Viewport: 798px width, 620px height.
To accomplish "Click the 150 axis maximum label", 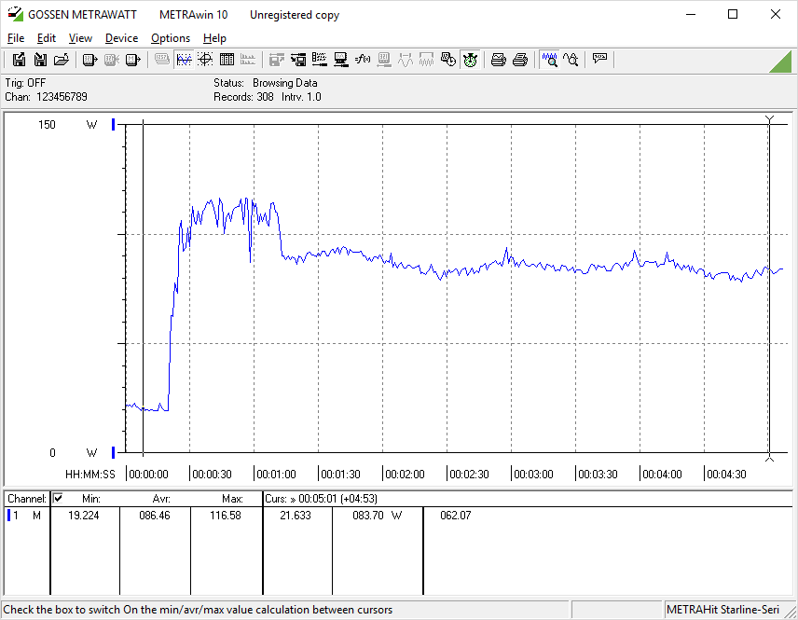I will pyautogui.click(x=47, y=125).
